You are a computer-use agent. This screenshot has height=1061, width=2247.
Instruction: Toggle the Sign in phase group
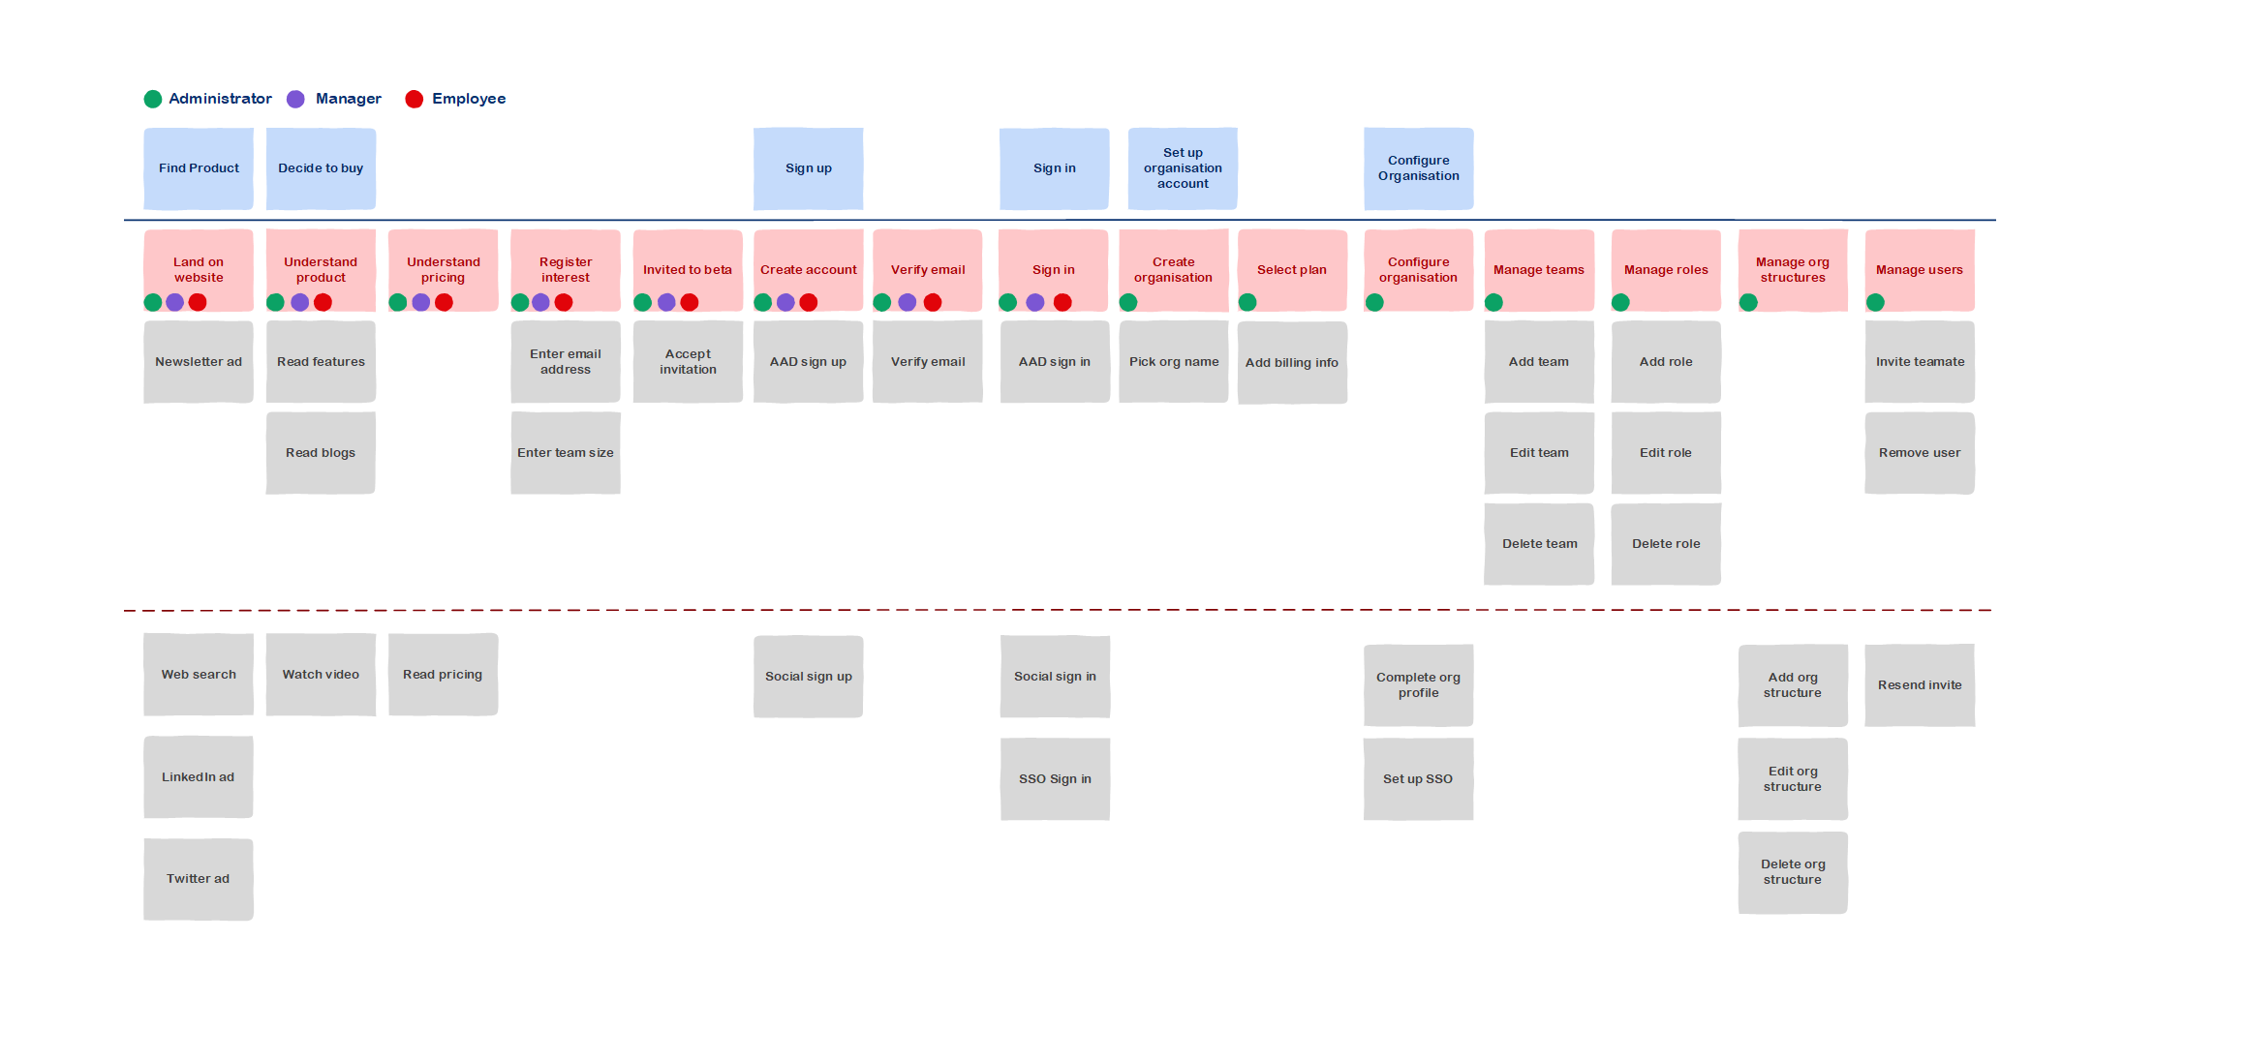click(1054, 169)
